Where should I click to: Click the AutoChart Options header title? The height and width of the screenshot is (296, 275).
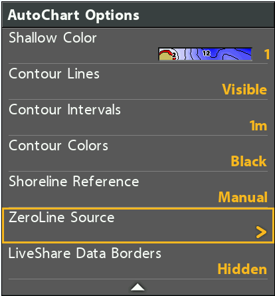coord(74,15)
